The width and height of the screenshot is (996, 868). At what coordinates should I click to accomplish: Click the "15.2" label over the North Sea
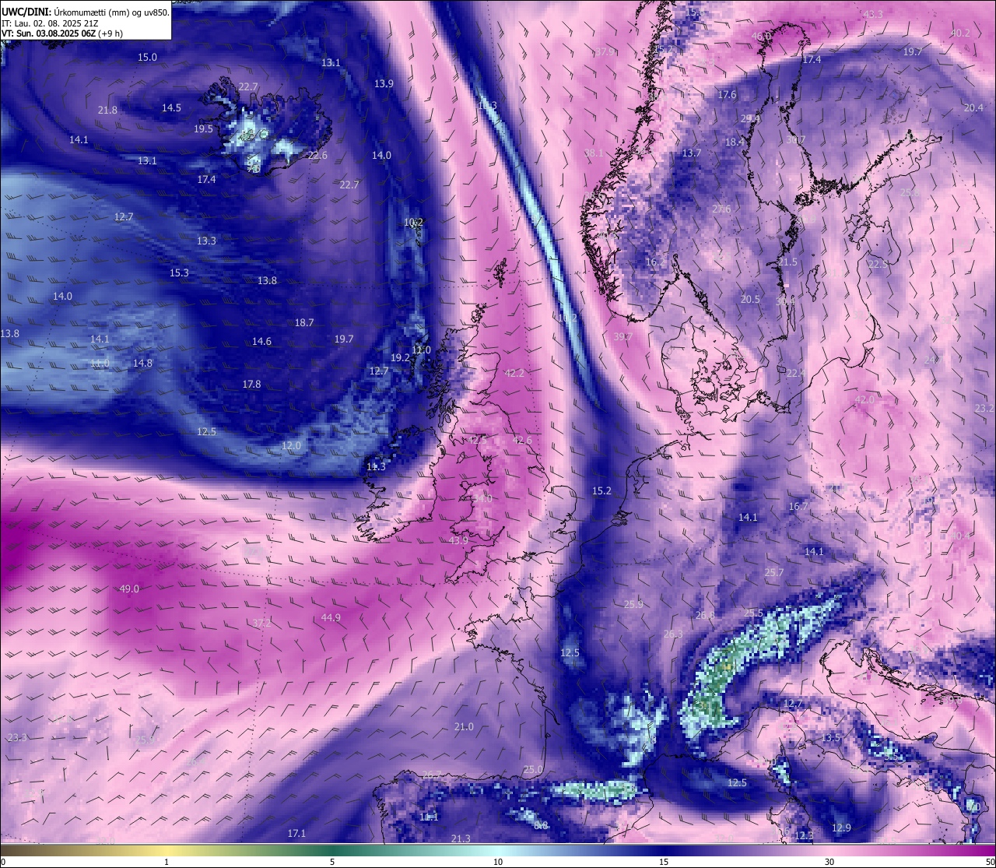(x=601, y=491)
